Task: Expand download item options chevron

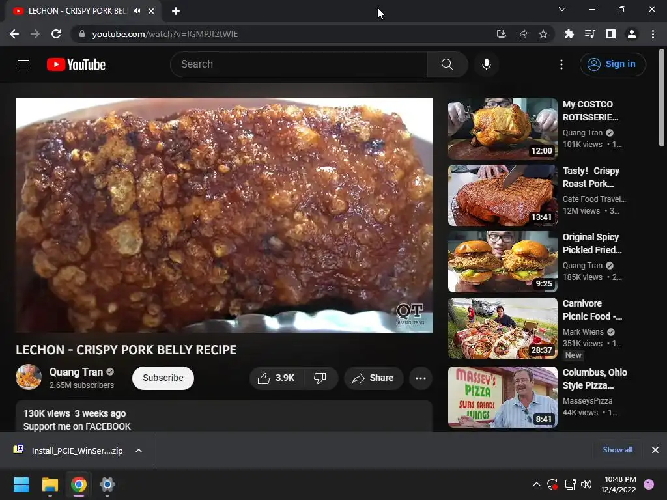Action: pos(139,451)
